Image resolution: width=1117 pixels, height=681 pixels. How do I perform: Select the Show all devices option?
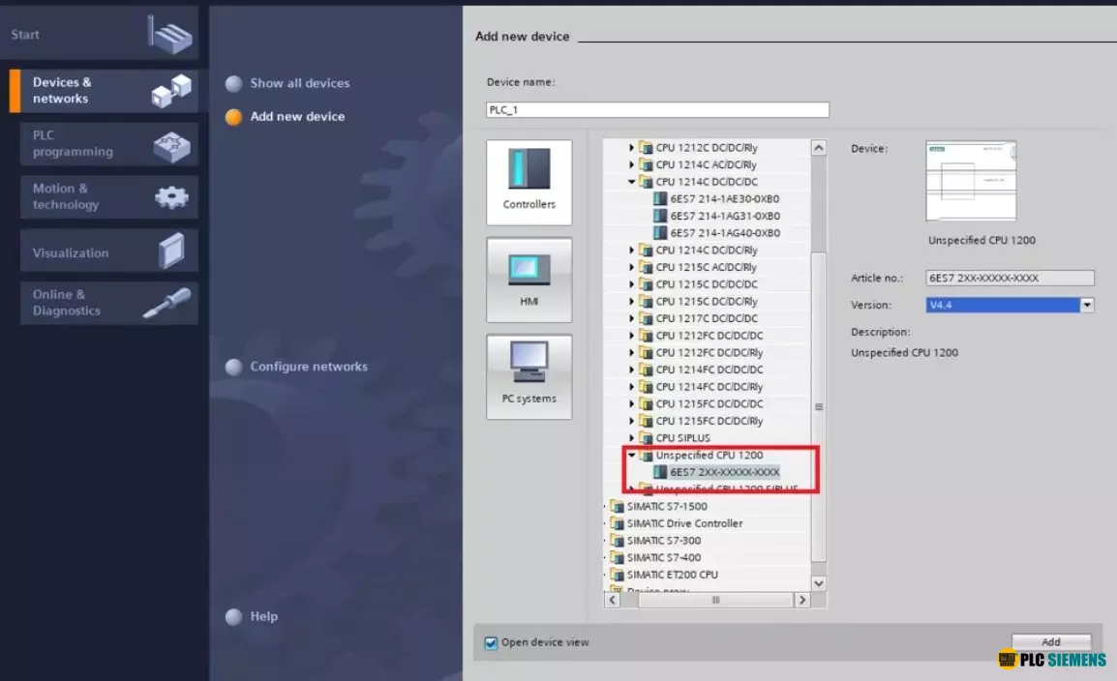299,83
